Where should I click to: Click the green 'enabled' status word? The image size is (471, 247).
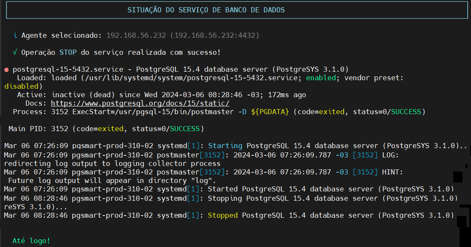321,78
